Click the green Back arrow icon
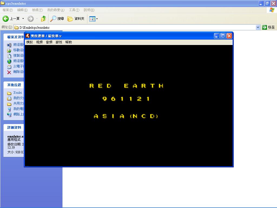 tap(6, 19)
